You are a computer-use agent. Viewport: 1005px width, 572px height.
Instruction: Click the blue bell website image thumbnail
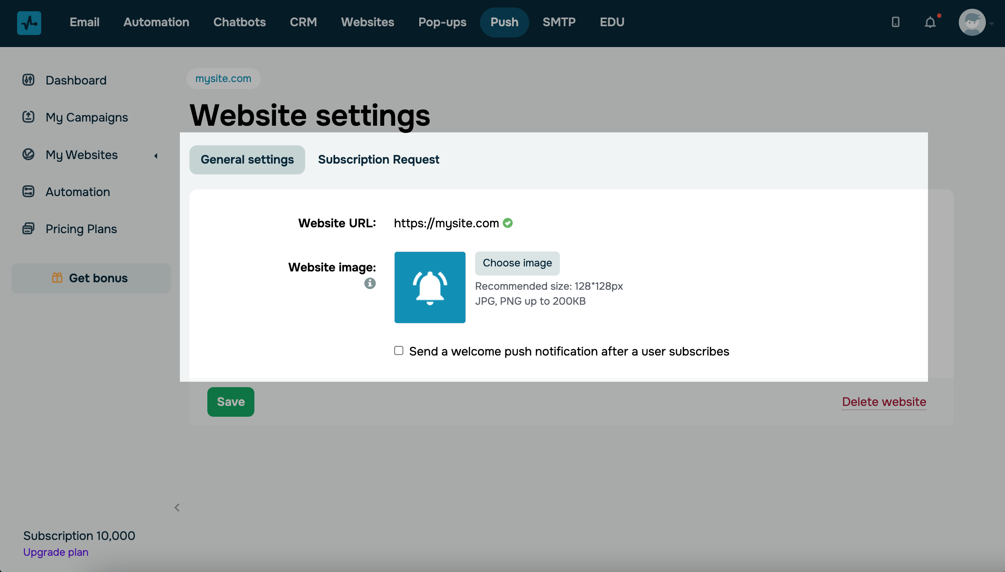430,287
